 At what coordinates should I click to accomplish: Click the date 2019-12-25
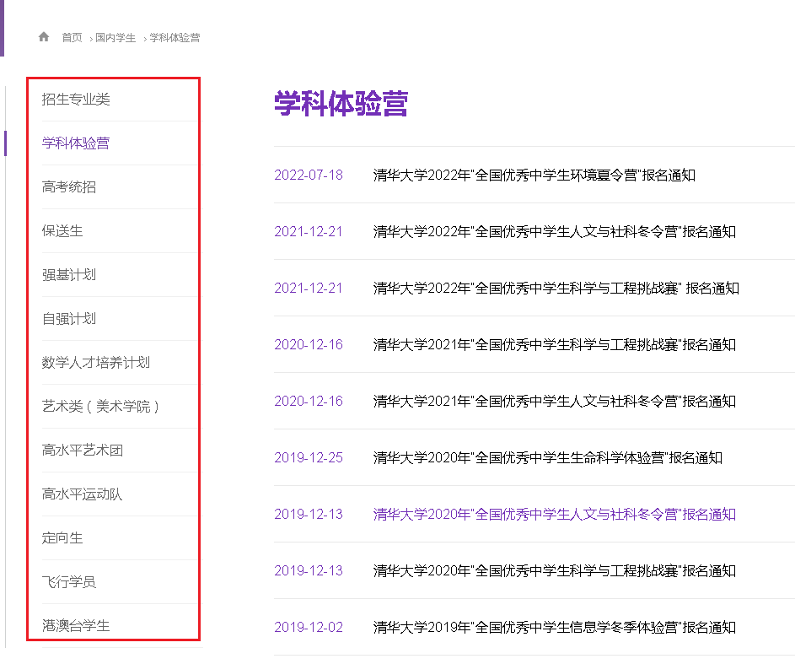click(309, 458)
